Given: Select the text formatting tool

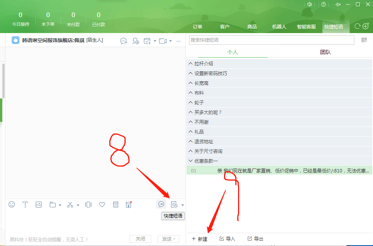Looking at the screenshot, I should [25, 204].
